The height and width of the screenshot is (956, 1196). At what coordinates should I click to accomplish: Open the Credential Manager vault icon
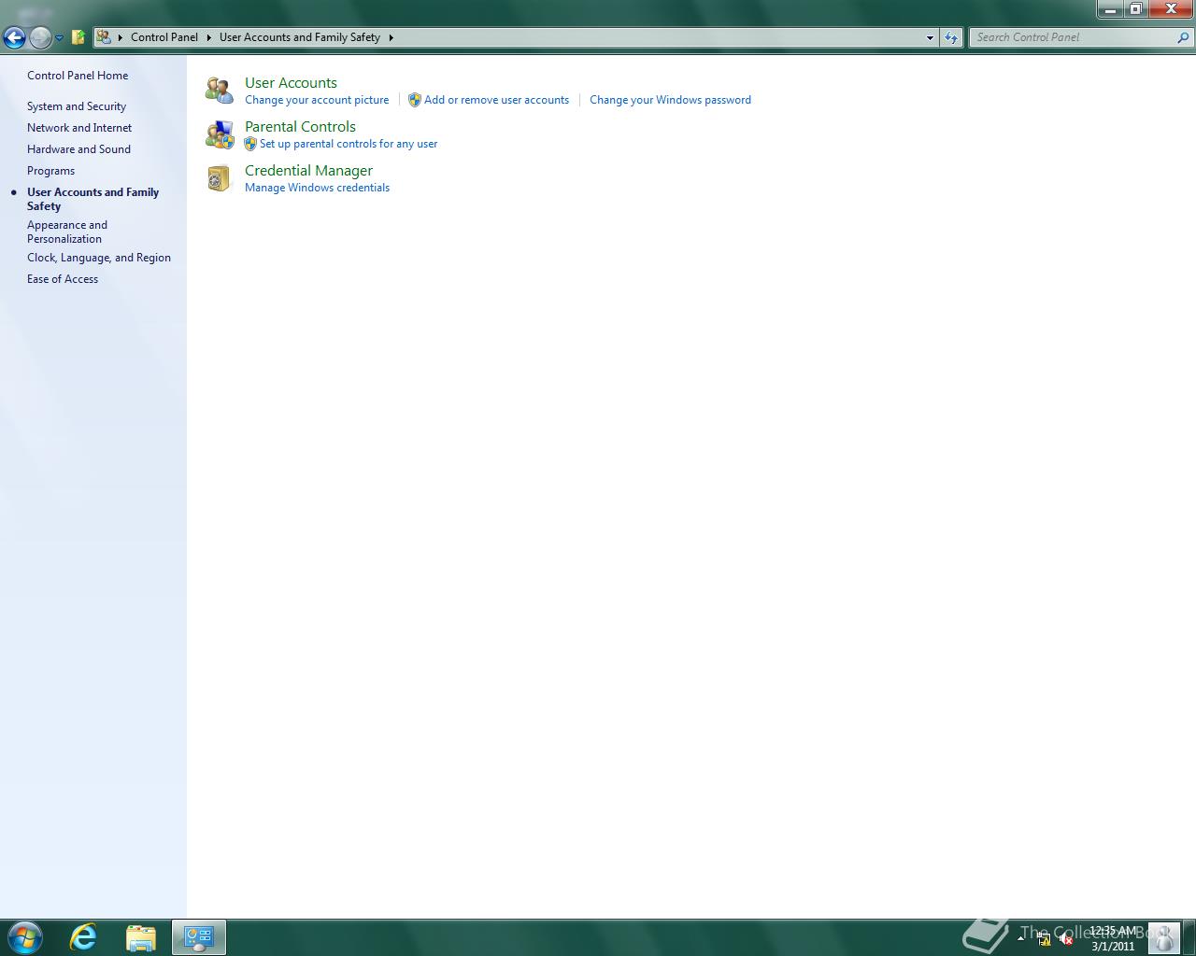pyautogui.click(x=219, y=177)
